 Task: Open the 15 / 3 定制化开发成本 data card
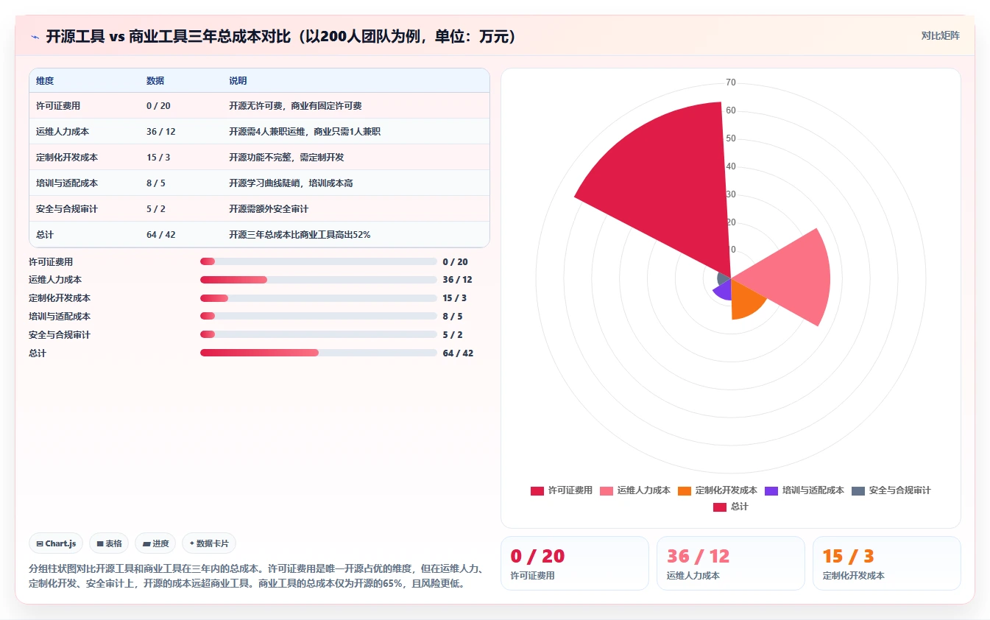887,563
